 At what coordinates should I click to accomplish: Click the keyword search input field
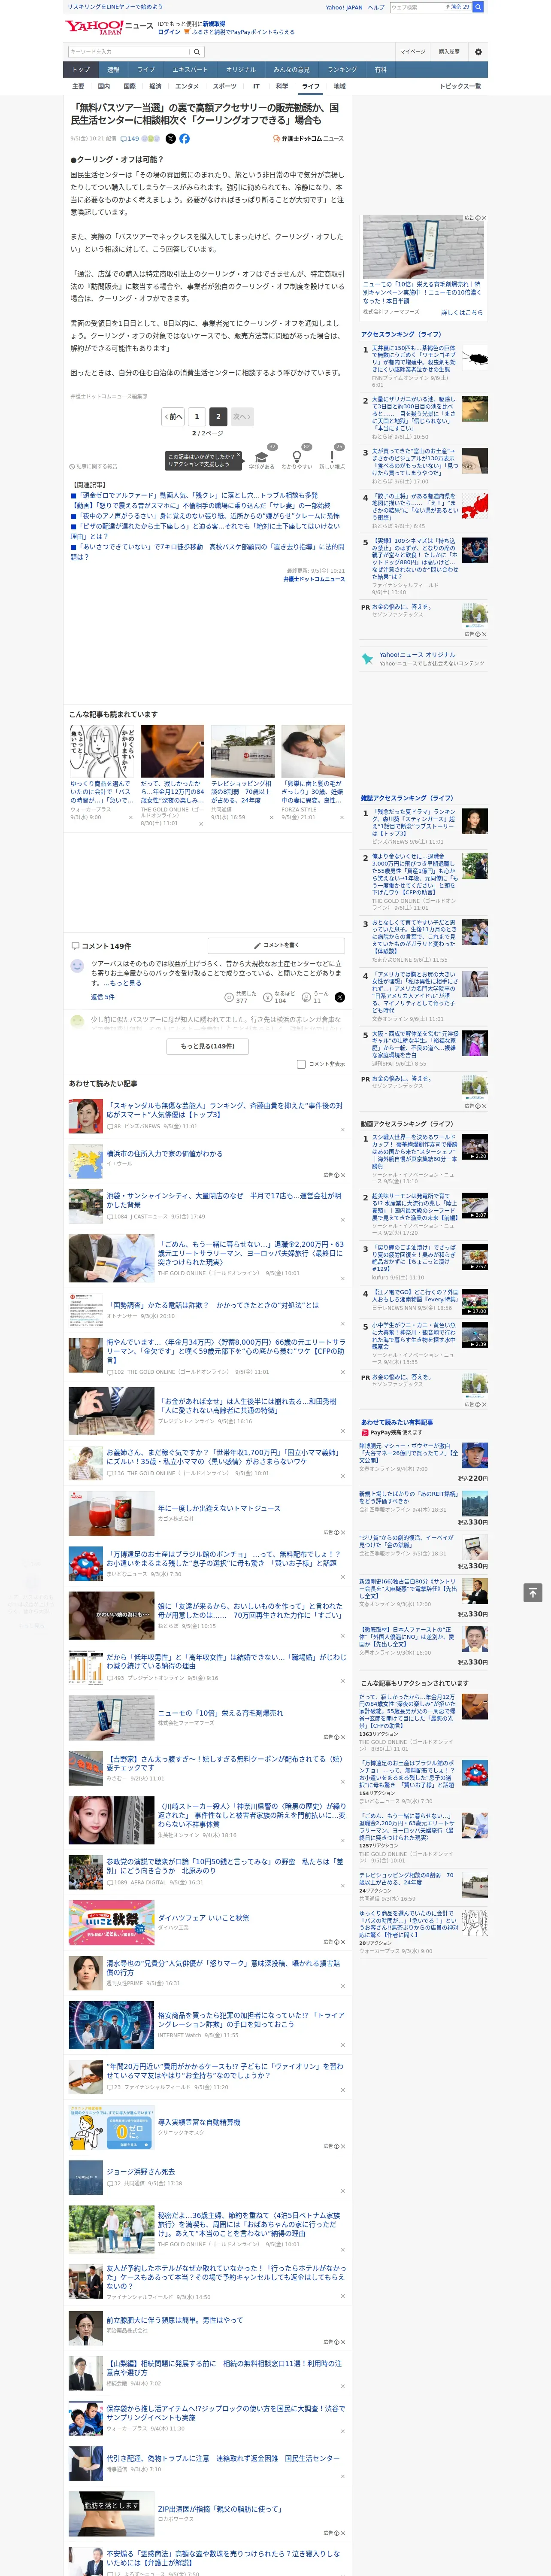(x=129, y=52)
